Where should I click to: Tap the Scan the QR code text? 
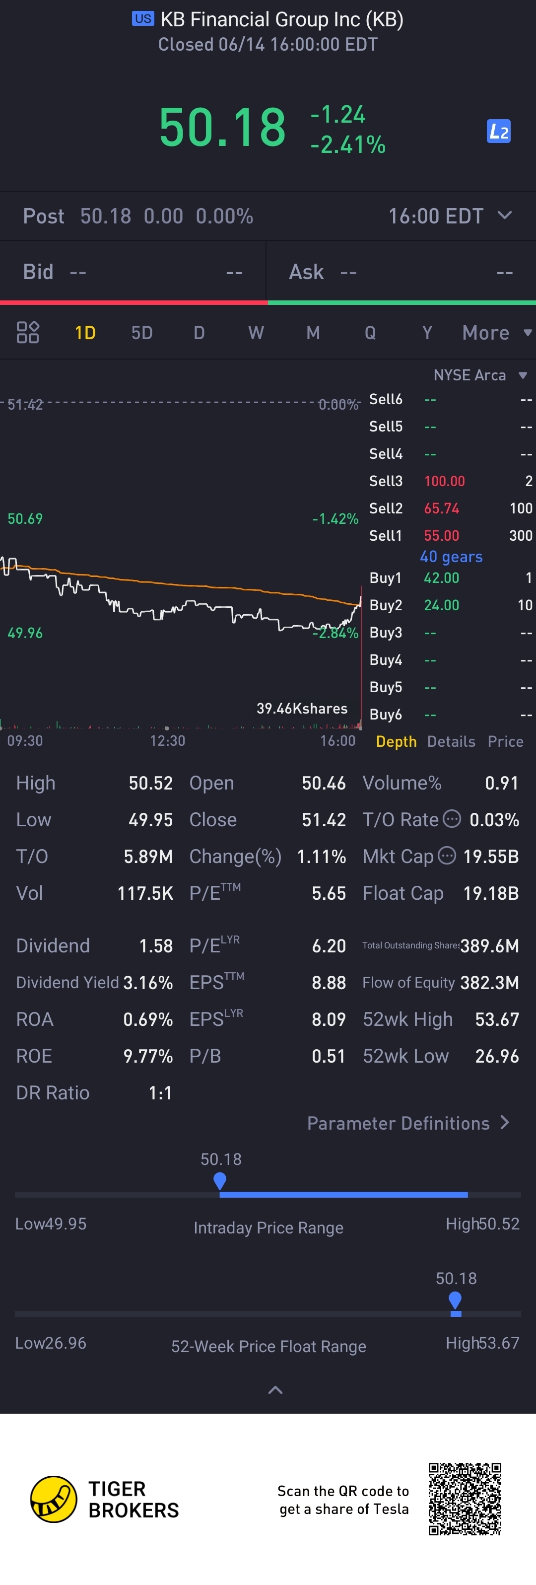point(343,1500)
